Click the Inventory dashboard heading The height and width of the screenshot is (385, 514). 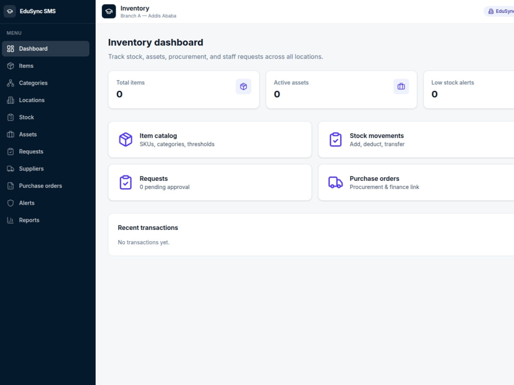tap(156, 43)
